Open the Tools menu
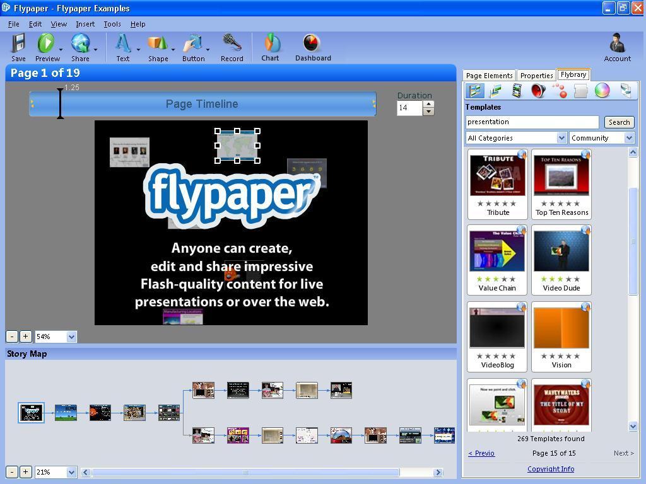The image size is (646, 484). pyautogui.click(x=112, y=24)
